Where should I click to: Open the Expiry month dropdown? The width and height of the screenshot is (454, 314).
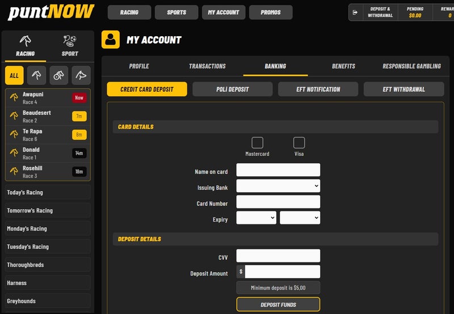[x=257, y=218]
